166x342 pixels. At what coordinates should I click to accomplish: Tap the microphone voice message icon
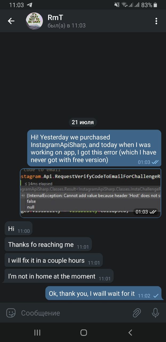(x=155, y=313)
